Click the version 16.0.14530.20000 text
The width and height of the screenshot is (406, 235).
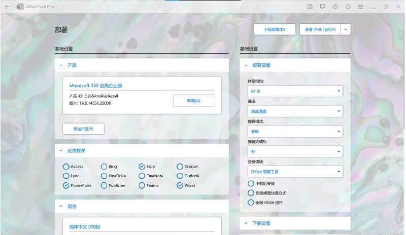click(95, 103)
